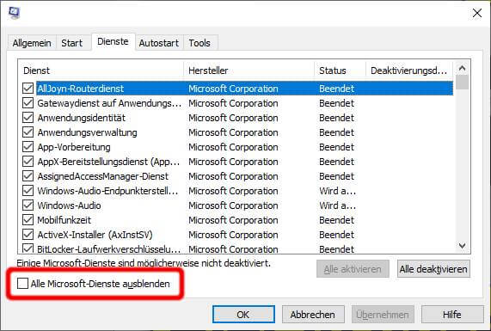Select the Anwendungsverwaltung service name
Image resolution: width=491 pixels, height=331 pixels.
coord(88,132)
